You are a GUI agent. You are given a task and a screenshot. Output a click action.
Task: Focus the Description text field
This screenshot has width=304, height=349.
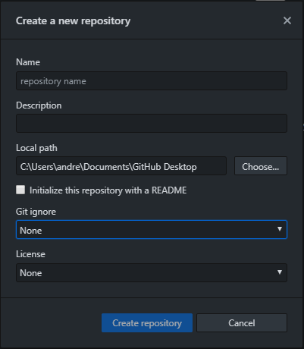pos(152,124)
